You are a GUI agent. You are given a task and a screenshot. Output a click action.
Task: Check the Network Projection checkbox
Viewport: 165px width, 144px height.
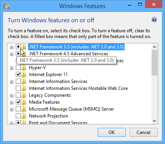[x=18, y=116]
